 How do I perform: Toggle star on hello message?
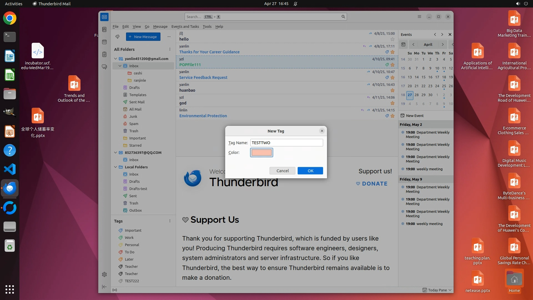393,39
